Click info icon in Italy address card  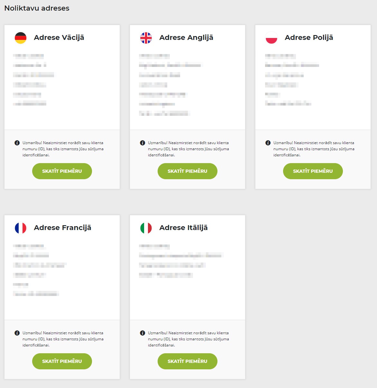pos(143,333)
